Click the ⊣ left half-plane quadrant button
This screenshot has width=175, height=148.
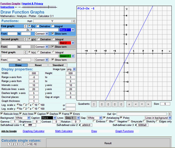pyautogui.click(x=135, y=104)
